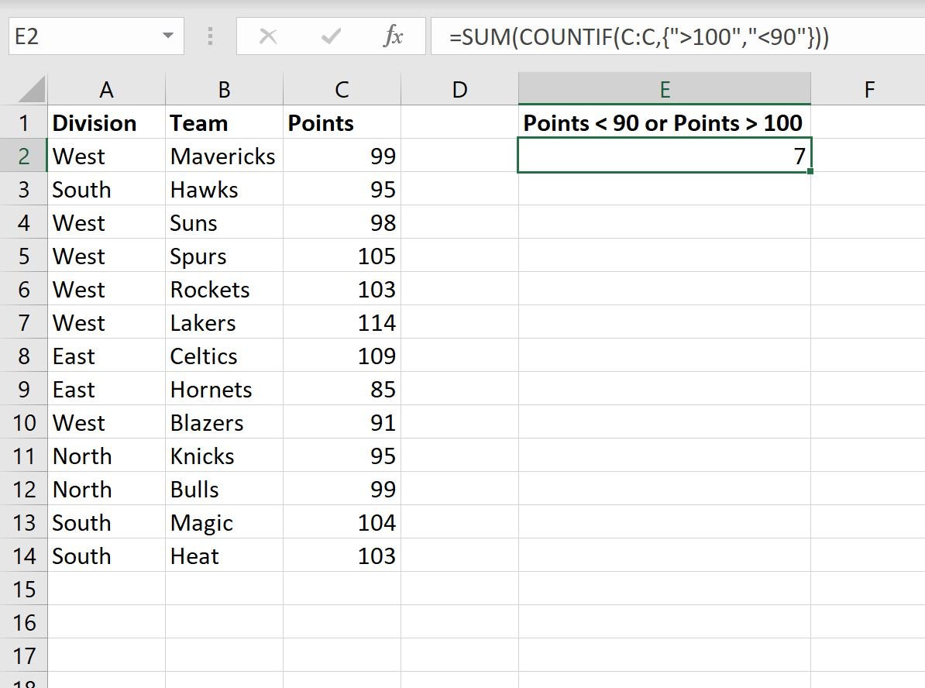This screenshot has width=925, height=688.
Task: Select column C header
Action: point(342,90)
